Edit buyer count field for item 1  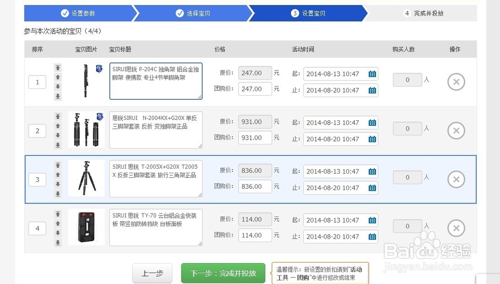[407, 80]
